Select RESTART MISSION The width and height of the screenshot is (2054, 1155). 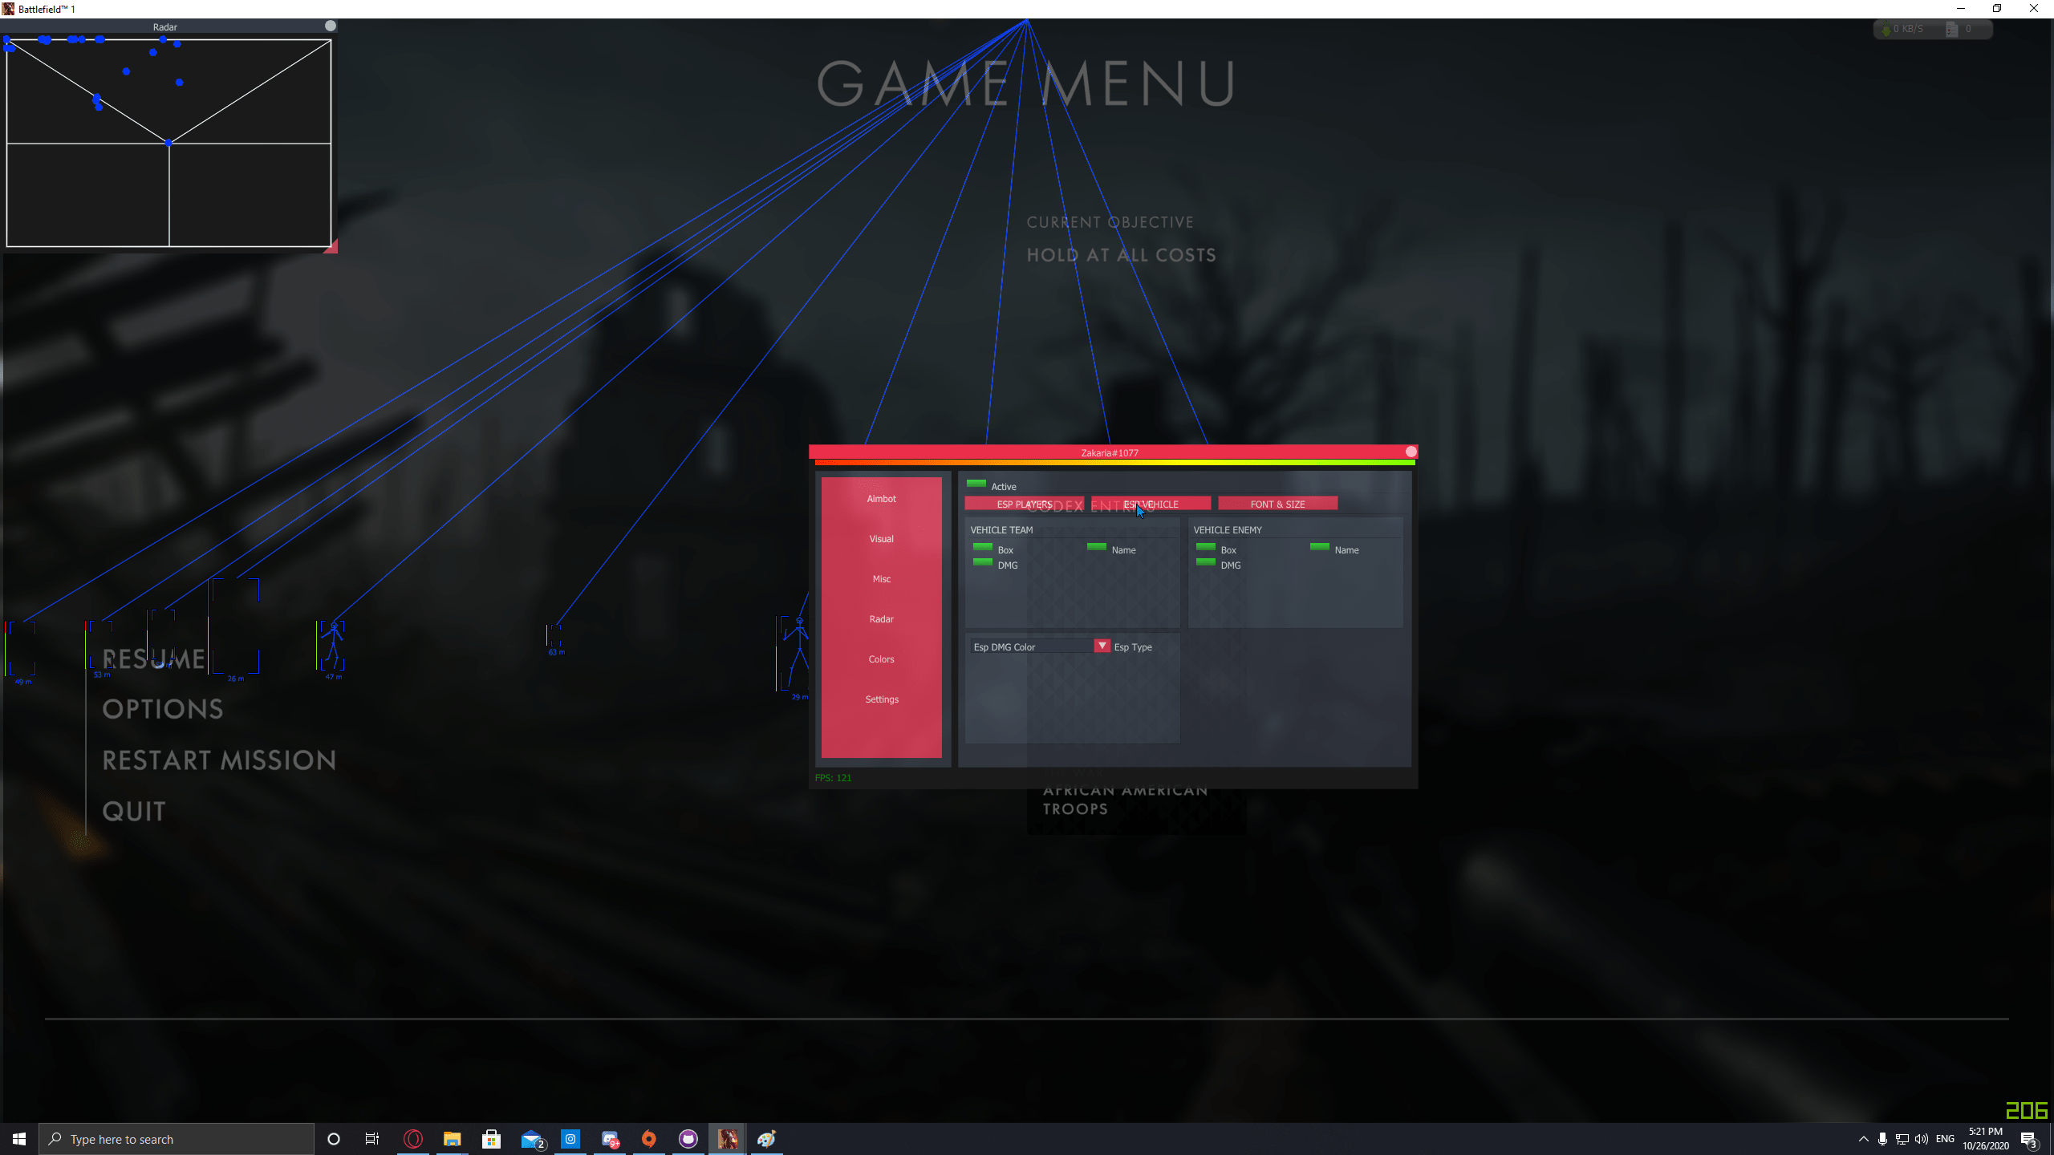[x=219, y=760]
